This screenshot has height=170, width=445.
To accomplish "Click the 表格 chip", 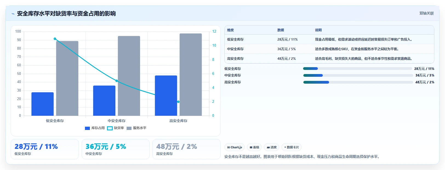I will (254, 147).
